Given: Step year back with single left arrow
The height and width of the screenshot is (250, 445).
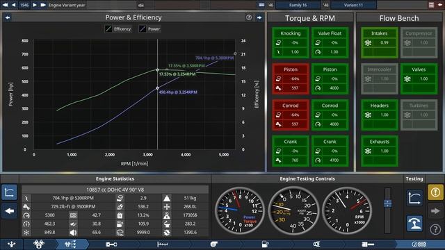Looking at the screenshot, I should point(14,5).
